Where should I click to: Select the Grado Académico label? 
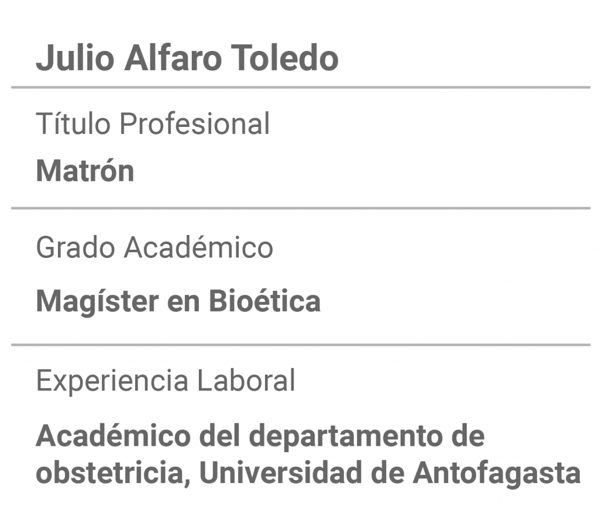coord(154,247)
